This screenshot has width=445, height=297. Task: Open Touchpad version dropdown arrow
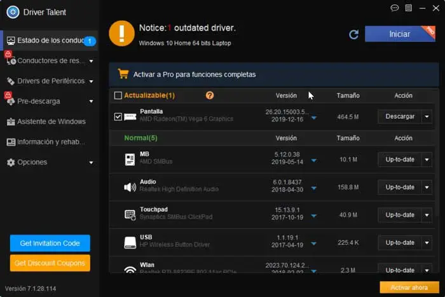[313, 216]
